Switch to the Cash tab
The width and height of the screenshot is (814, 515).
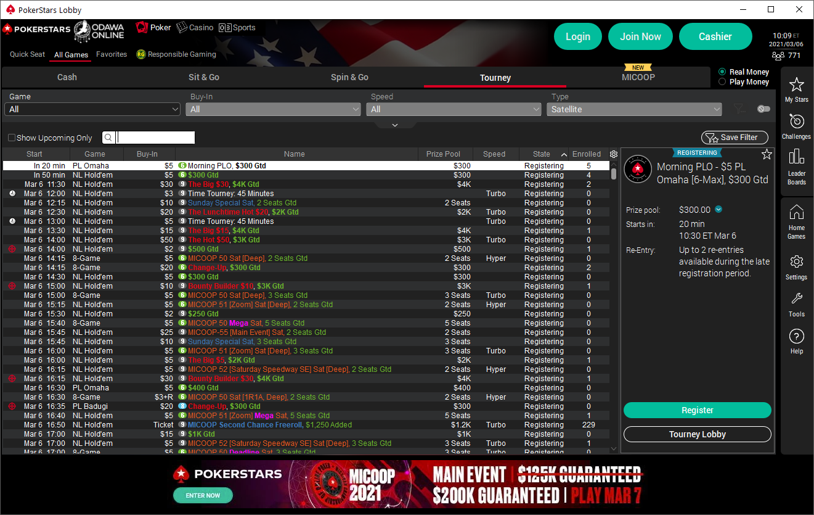pos(67,77)
